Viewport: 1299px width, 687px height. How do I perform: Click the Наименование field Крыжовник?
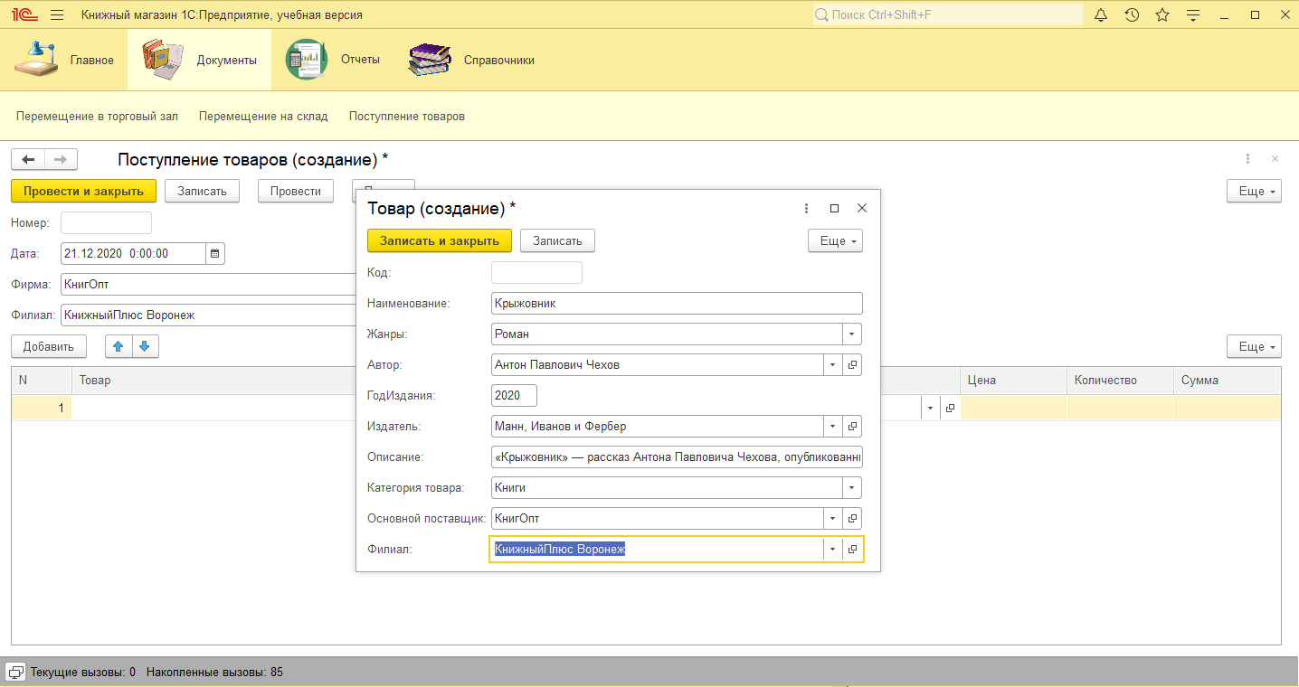coord(677,303)
